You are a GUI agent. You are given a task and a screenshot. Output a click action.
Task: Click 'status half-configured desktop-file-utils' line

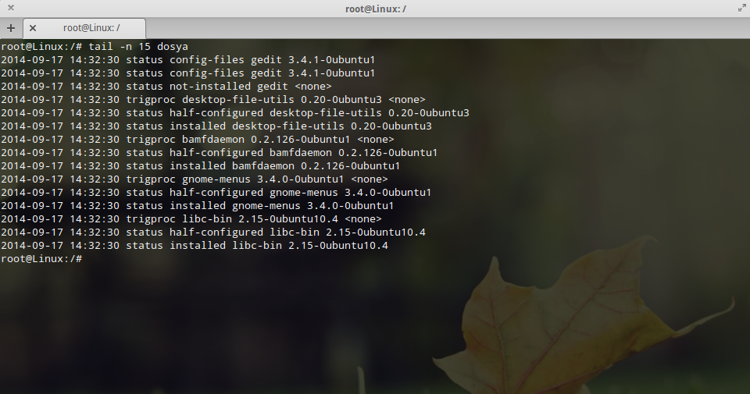[235, 113]
